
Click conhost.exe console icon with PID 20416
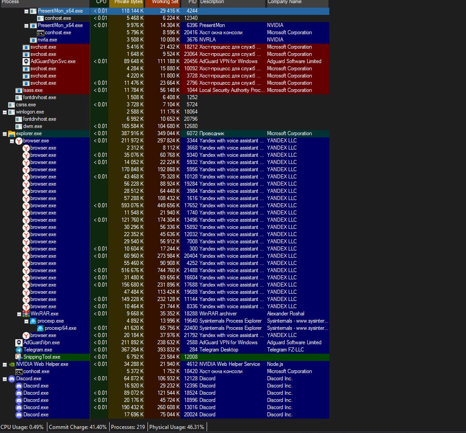coord(41,32)
